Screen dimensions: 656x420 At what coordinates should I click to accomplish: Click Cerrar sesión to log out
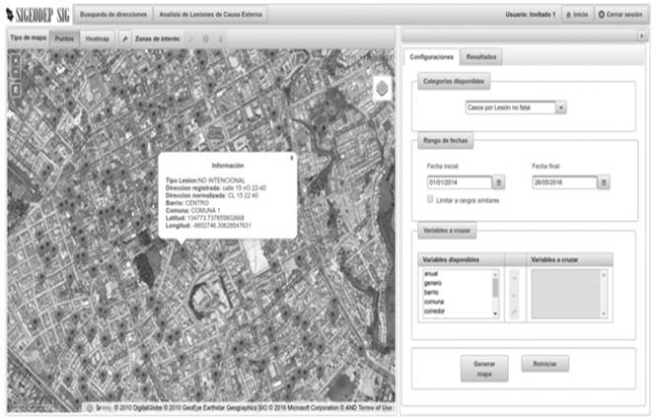[x=622, y=15]
